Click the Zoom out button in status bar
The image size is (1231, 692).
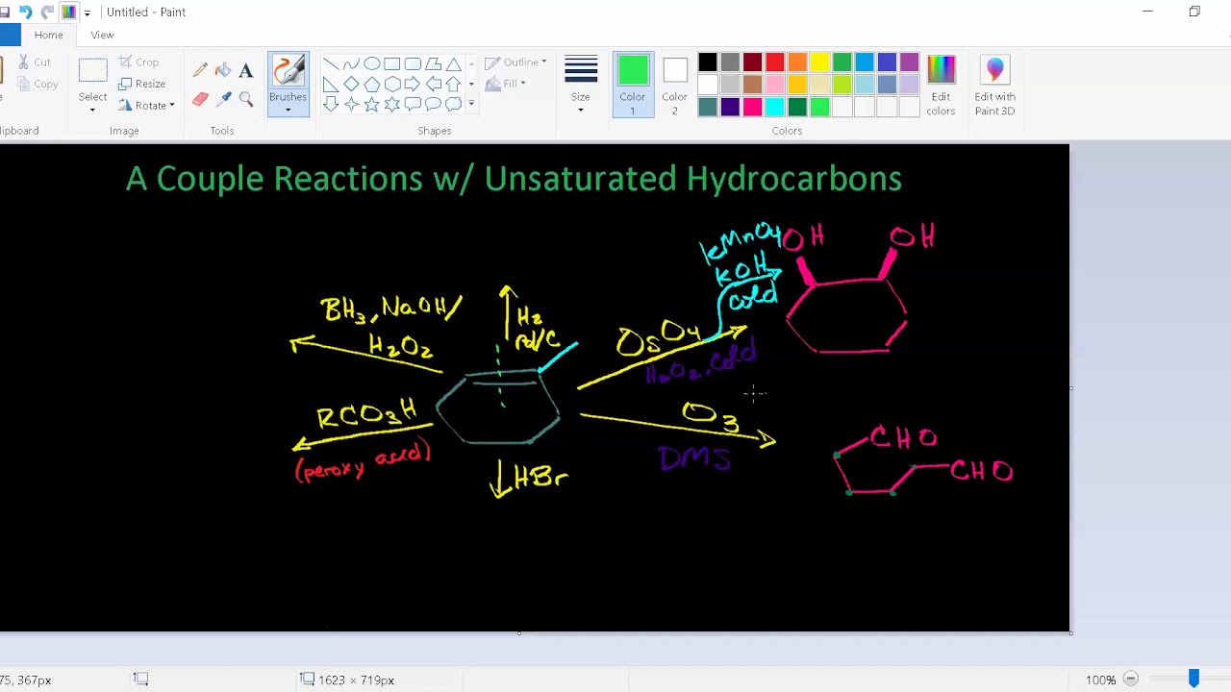(1131, 680)
